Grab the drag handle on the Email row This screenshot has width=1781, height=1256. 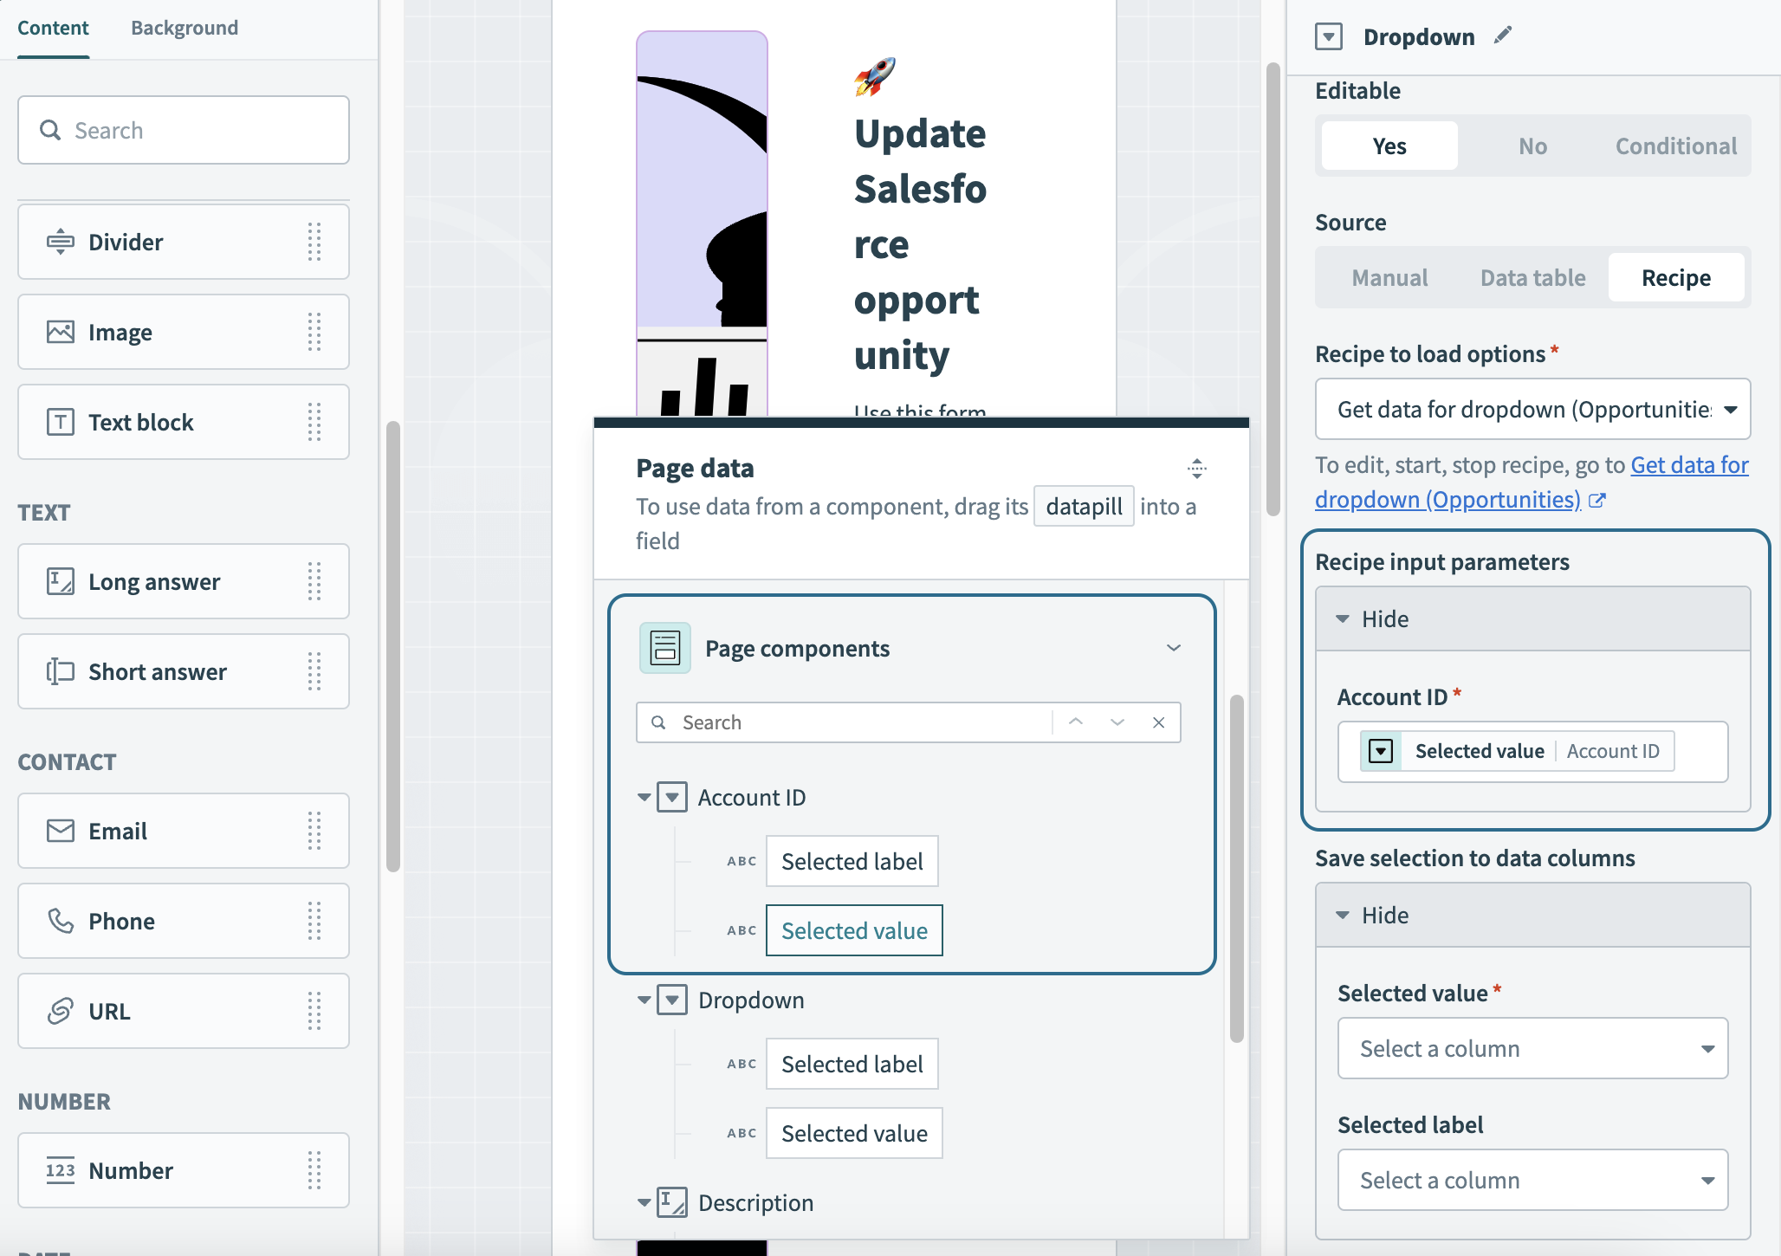[314, 831]
